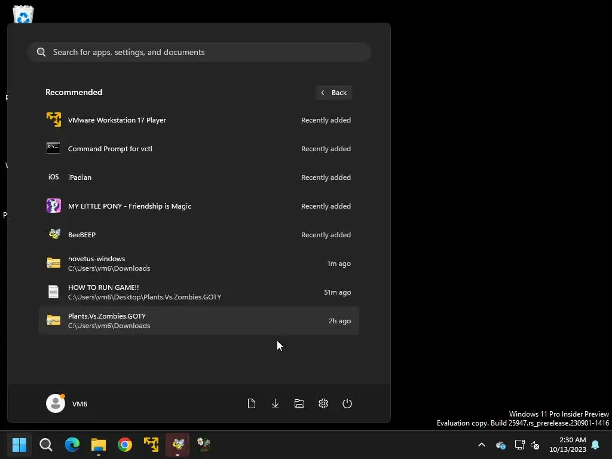The width and height of the screenshot is (612, 459).
Task: Open File Explorer from taskbar
Action: tap(99, 445)
